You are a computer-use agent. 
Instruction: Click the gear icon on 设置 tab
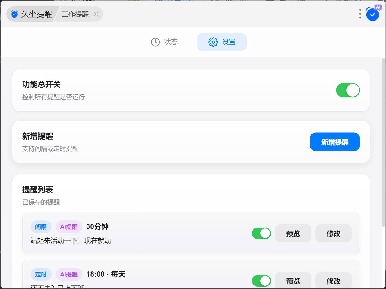point(213,42)
